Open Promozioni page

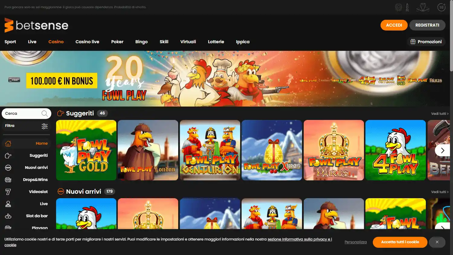coord(426,42)
